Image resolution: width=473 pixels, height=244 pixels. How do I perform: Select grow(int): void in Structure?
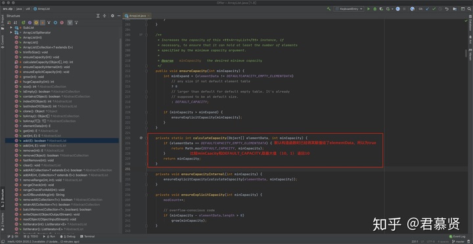click(x=34, y=77)
